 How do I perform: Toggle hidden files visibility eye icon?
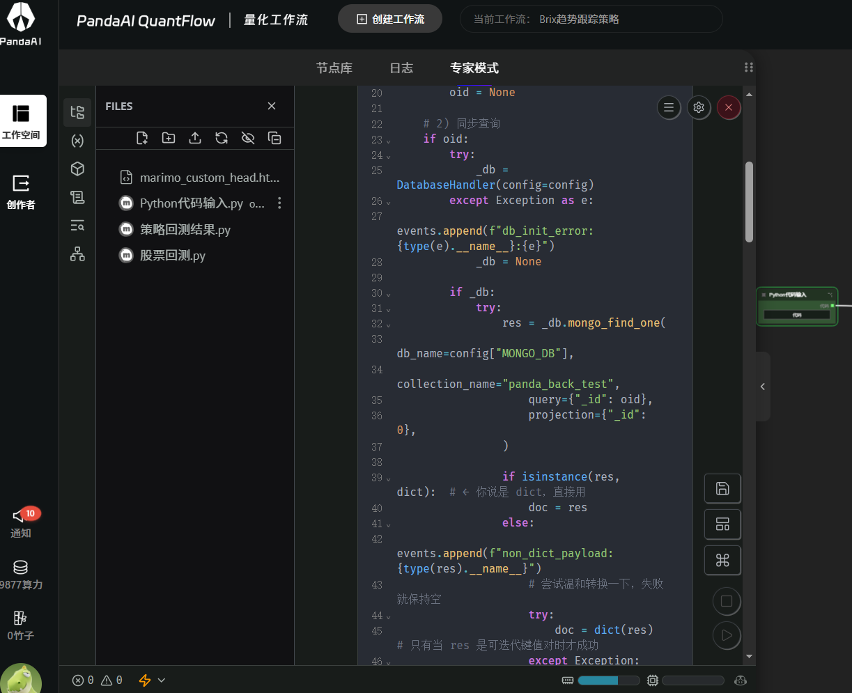(248, 138)
